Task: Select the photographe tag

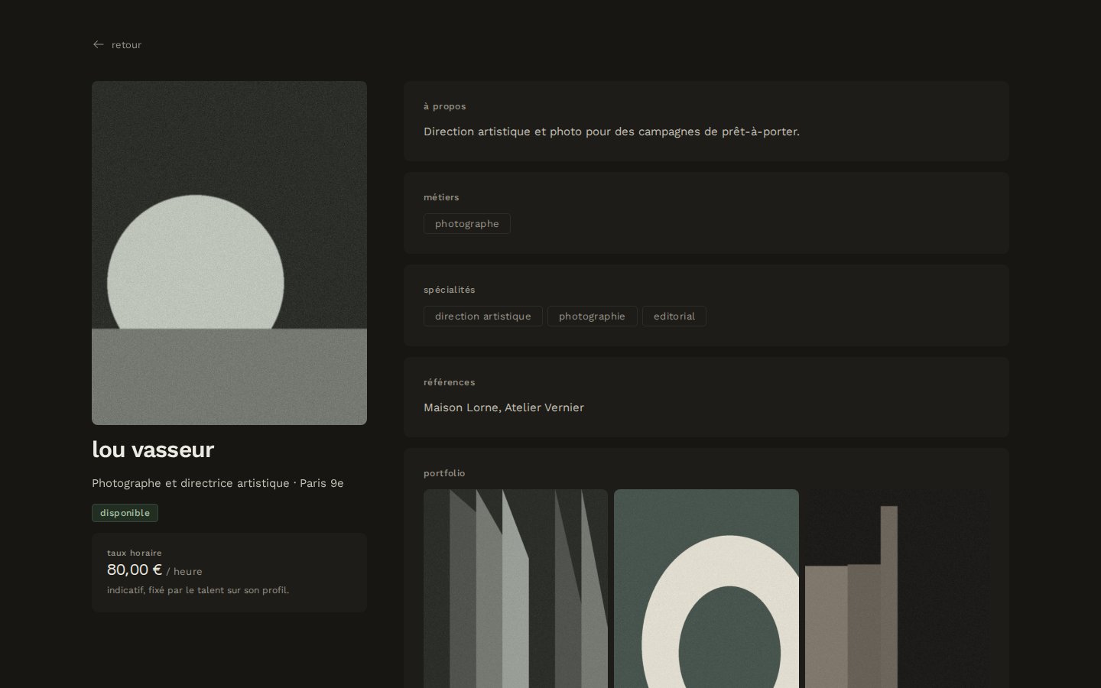Action: pyautogui.click(x=467, y=224)
